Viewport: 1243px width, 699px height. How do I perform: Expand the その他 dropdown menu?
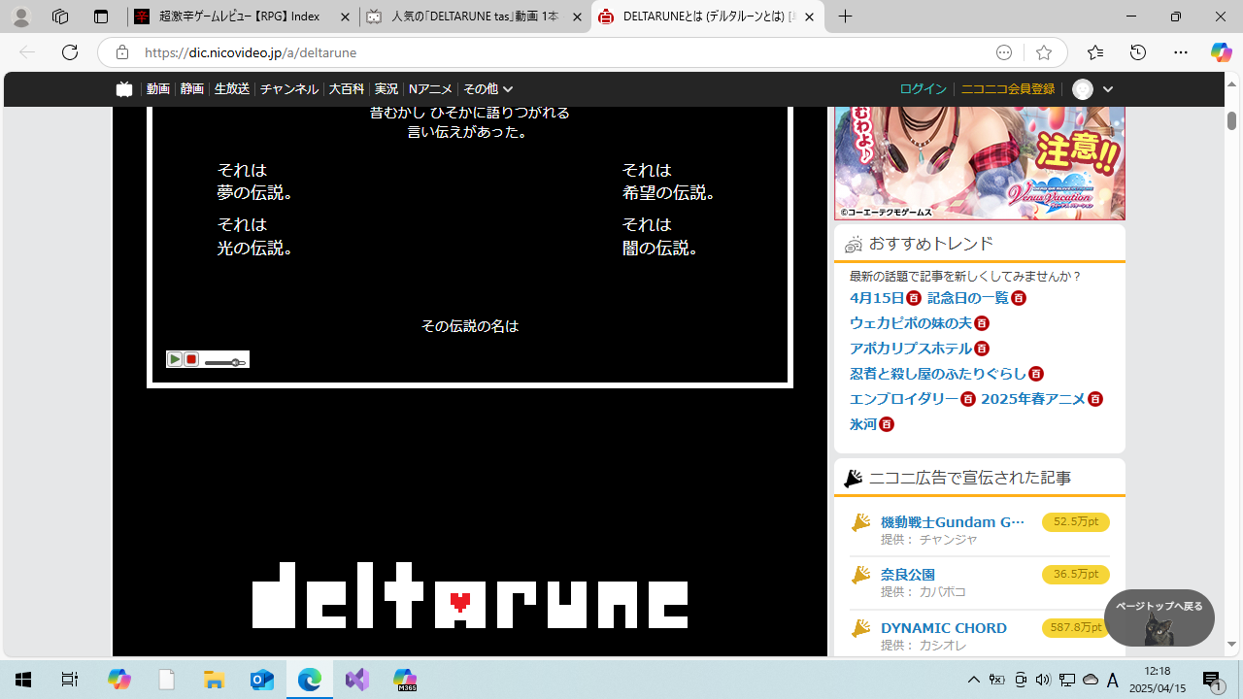pyautogui.click(x=487, y=89)
